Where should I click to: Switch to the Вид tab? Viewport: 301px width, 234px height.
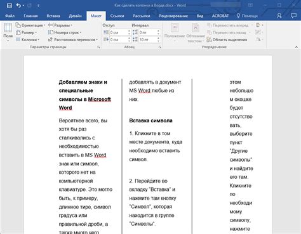pos(200,16)
